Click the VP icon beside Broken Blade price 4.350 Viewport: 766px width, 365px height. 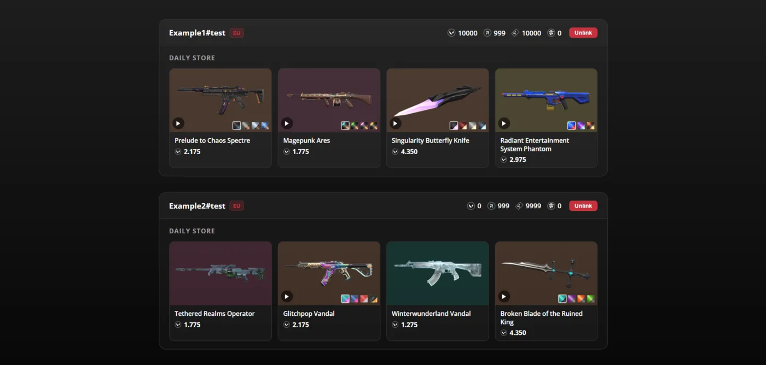[503, 333]
